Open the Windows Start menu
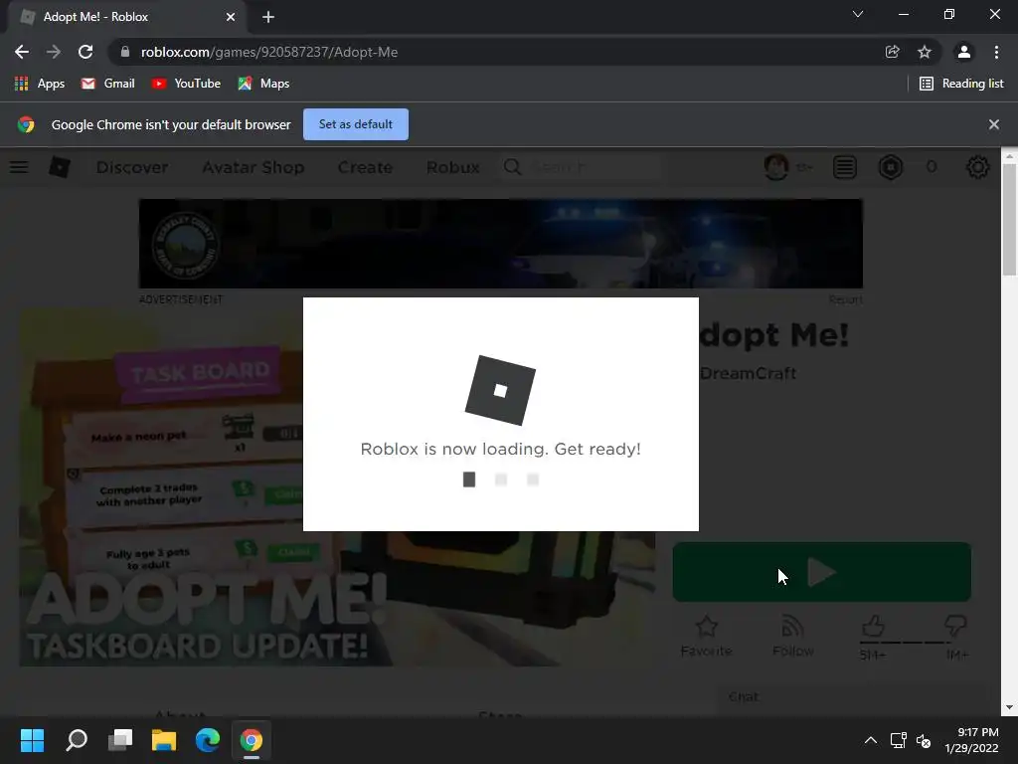 (32, 740)
